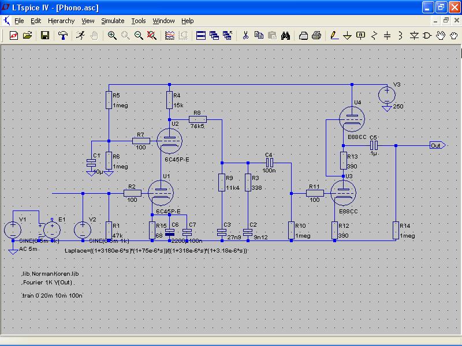462x346 pixels.
Task: Click the U2 6C45P-E tube symbol
Action: click(x=169, y=141)
